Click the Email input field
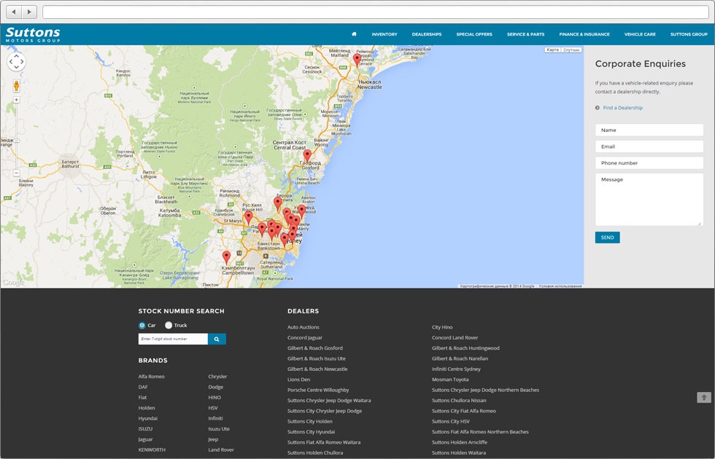This screenshot has width=715, height=459. (x=649, y=146)
